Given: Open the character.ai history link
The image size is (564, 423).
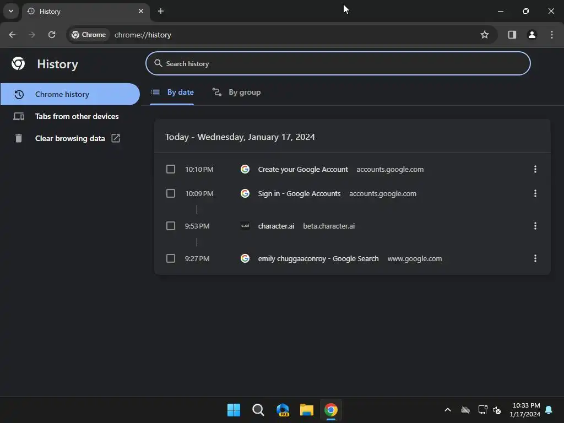Looking at the screenshot, I should pos(276,226).
